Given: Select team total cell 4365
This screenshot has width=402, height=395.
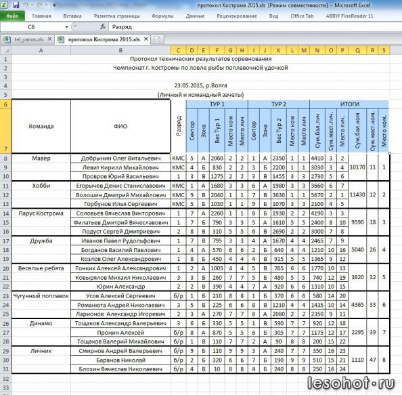Looking at the screenshot, I should (x=357, y=305).
